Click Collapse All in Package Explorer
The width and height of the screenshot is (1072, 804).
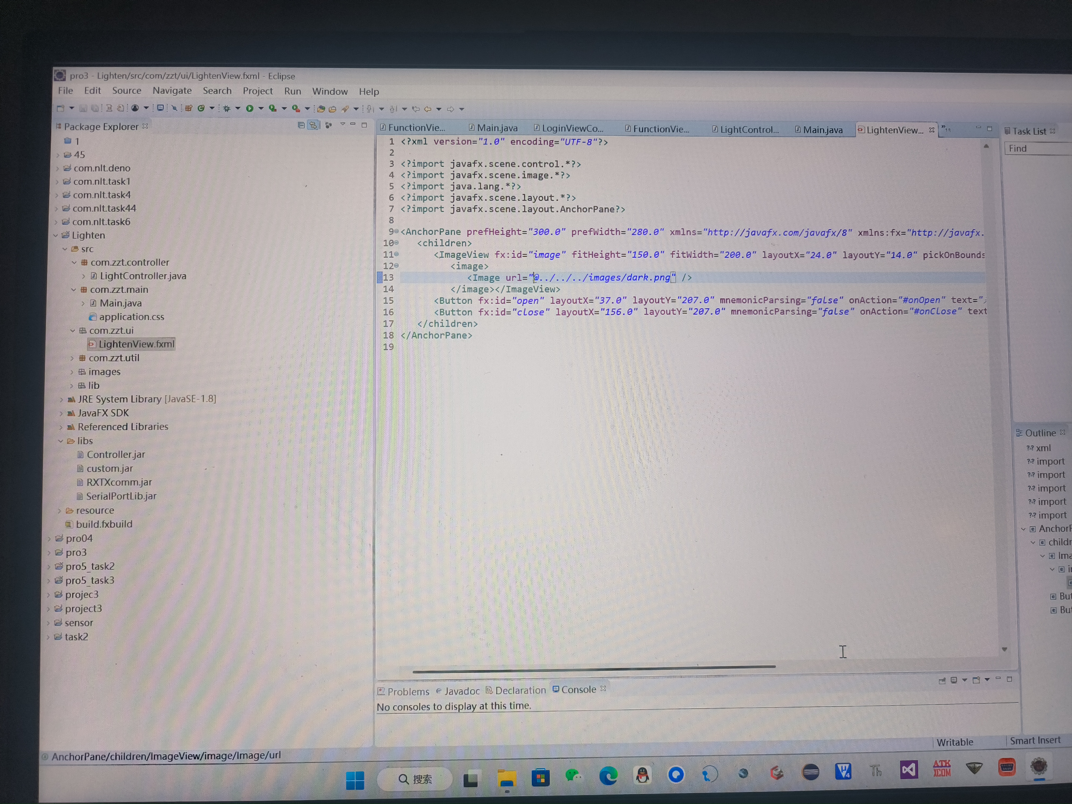click(x=301, y=125)
